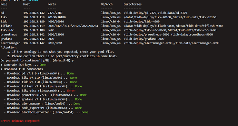
Task: Click the alertmanager ports 9093/9094
Action: 55,43
